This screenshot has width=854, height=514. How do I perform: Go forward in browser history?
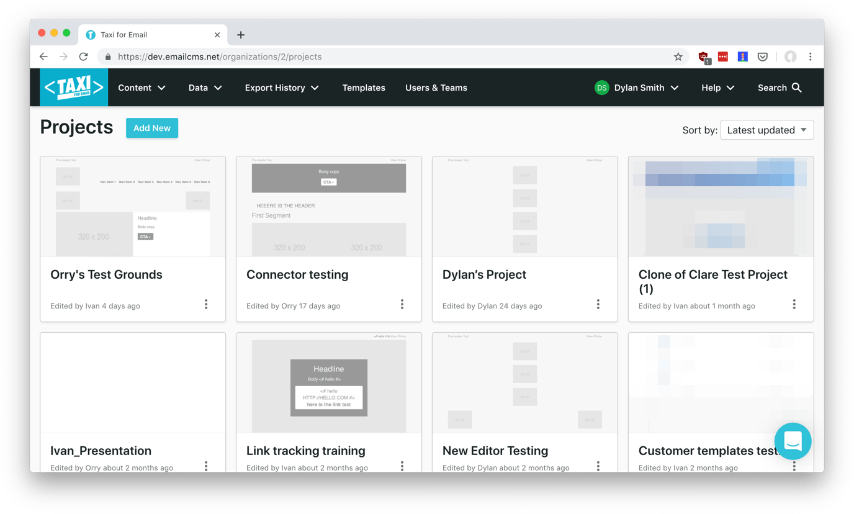click(x=63, y=56)
